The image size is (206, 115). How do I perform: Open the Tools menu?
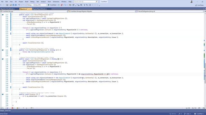pos(49,2)
